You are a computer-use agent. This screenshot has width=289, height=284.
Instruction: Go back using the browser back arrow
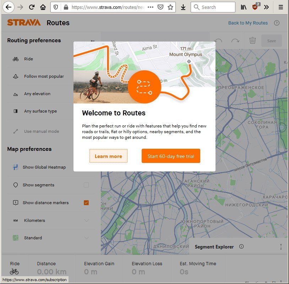pos(8,7)
